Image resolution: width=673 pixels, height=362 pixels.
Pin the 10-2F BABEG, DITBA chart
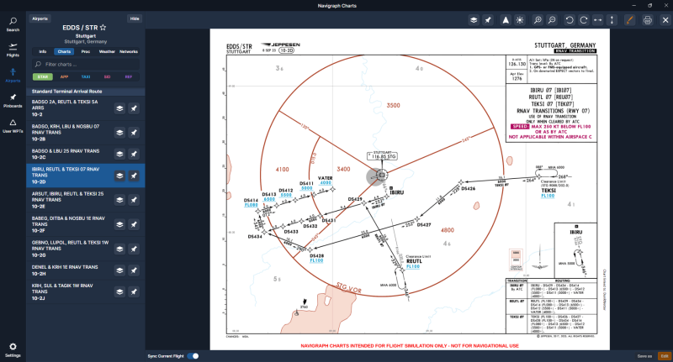pyautogui.click(x=134, y=224)
